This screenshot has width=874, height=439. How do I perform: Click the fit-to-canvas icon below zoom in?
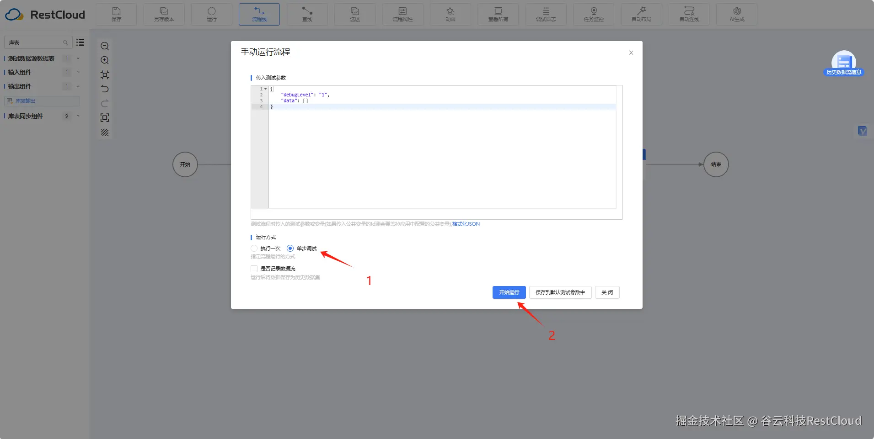click(105, 74)
